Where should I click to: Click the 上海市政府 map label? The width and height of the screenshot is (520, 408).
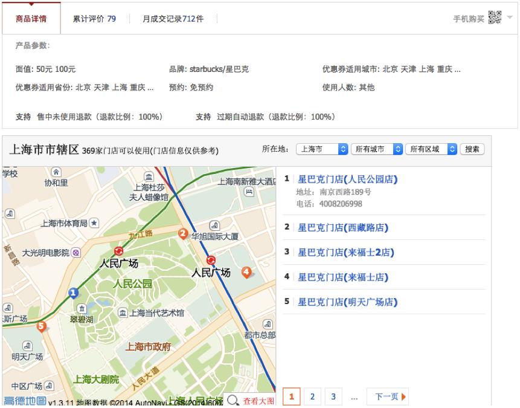pyautogui.click(x=148, y=347)
